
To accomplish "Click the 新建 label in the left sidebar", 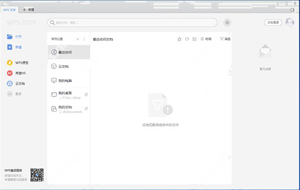I will (19, 47).
